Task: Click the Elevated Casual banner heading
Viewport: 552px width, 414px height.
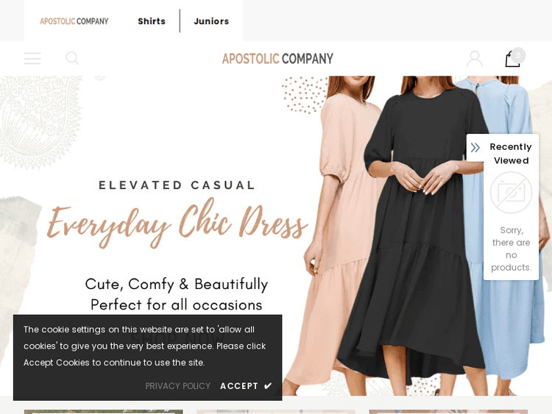Action: (177, 185)
